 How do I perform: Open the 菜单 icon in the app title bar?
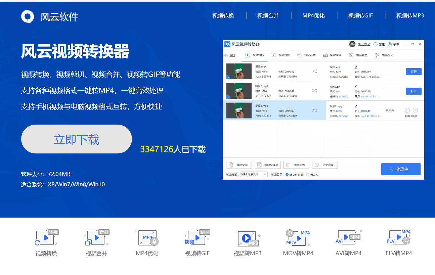[x=390, y=44]
